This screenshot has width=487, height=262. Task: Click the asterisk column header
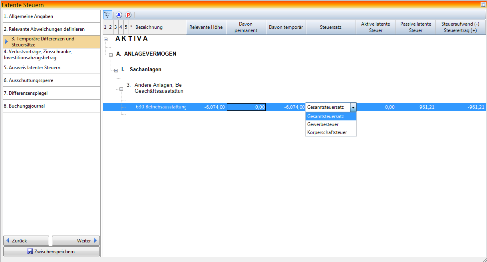point(131,27)
